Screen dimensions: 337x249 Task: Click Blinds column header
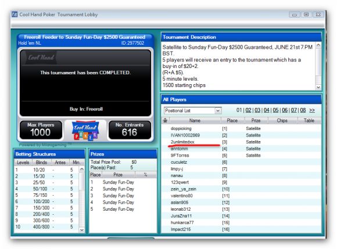(x=41, y=163)
